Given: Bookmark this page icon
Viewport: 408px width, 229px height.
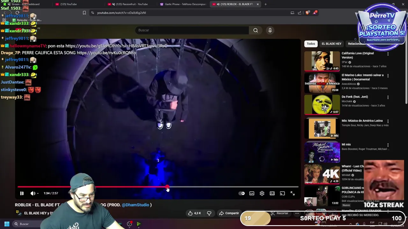Looking at the screenshot, I should (84, 13).
